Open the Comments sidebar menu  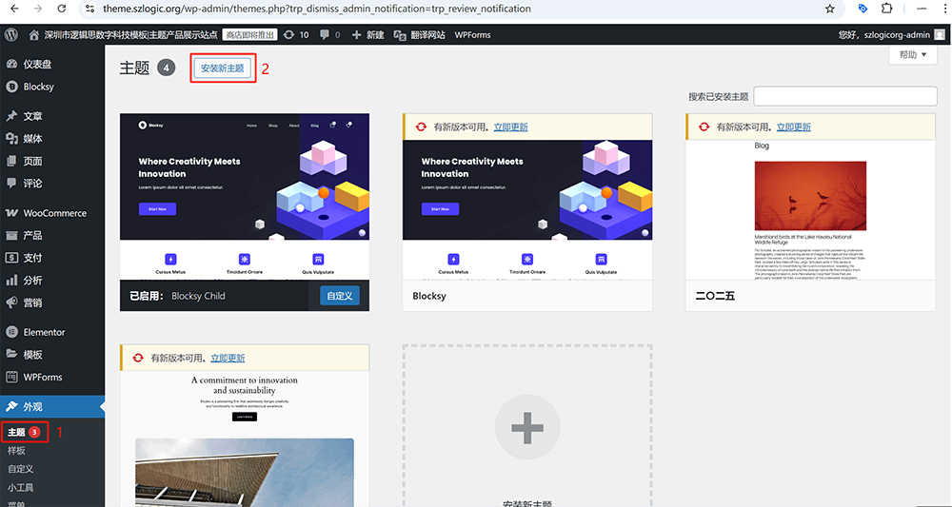click(x=52, y=184)
